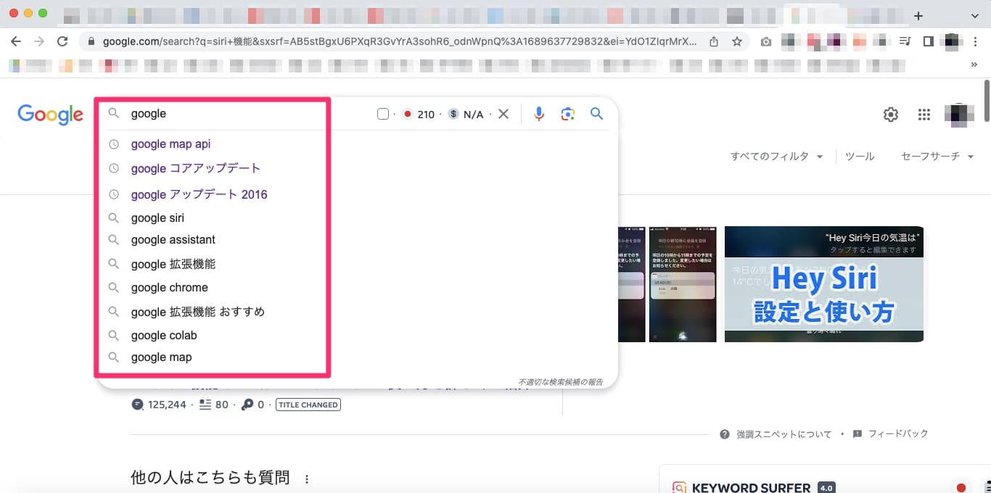Click the dollar N/A CPC indicator
The width and height of the screenshot is (991, 493).
pos(466,114)
